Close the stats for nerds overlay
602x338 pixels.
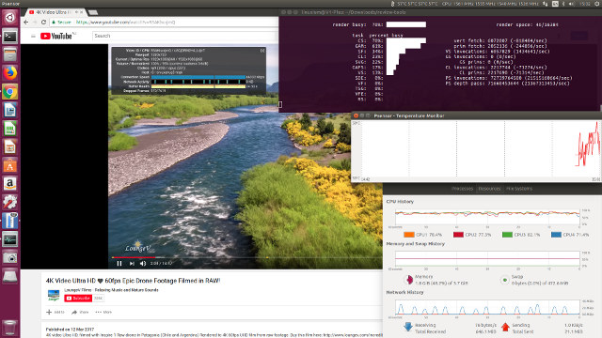pyautogui.click(x=262, y=50)
